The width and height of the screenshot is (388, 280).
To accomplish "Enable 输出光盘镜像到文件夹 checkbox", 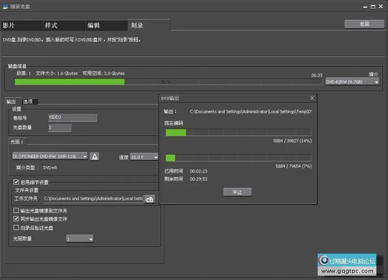I will pyautogui.click(x=16, y=211).
